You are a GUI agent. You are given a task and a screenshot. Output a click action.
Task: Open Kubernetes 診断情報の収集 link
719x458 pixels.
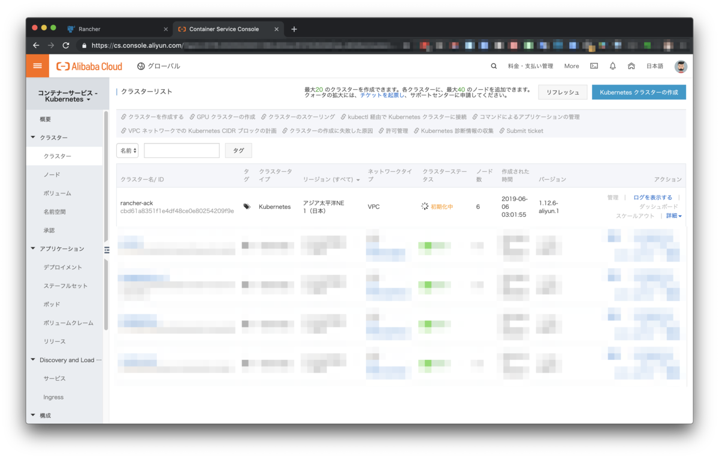(x=454, y=131)
